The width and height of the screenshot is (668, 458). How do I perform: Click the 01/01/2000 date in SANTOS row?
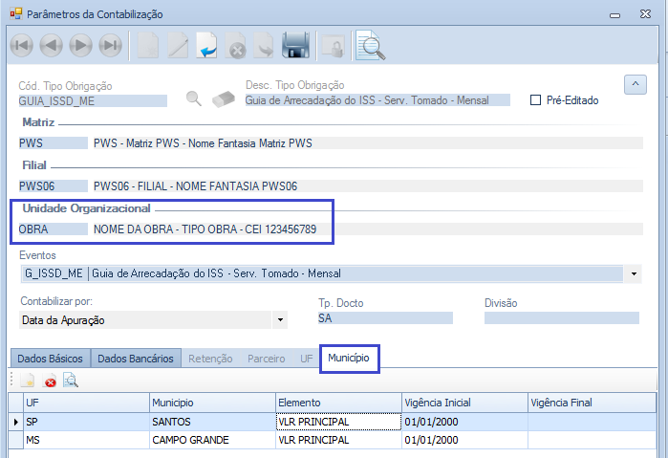click(464, 422)
